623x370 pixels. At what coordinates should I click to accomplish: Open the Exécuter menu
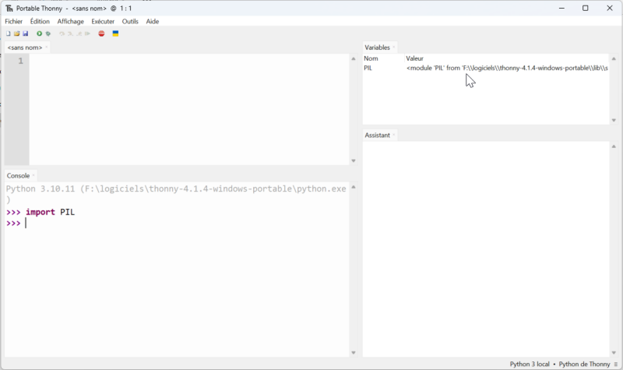pos(103,22)
